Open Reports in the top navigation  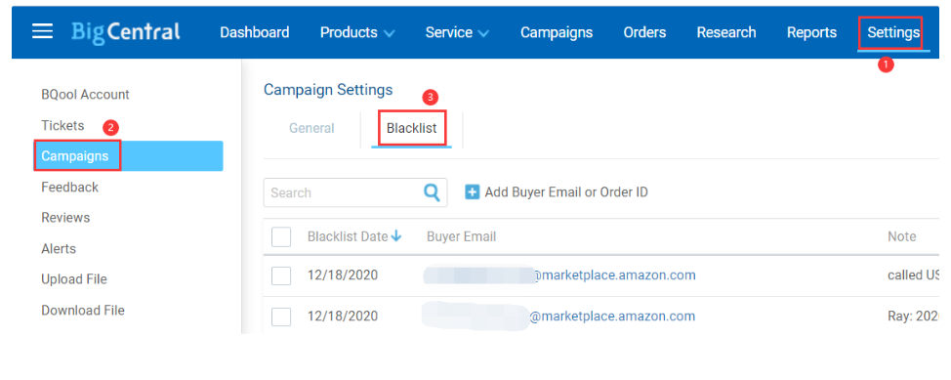(811, 32)
